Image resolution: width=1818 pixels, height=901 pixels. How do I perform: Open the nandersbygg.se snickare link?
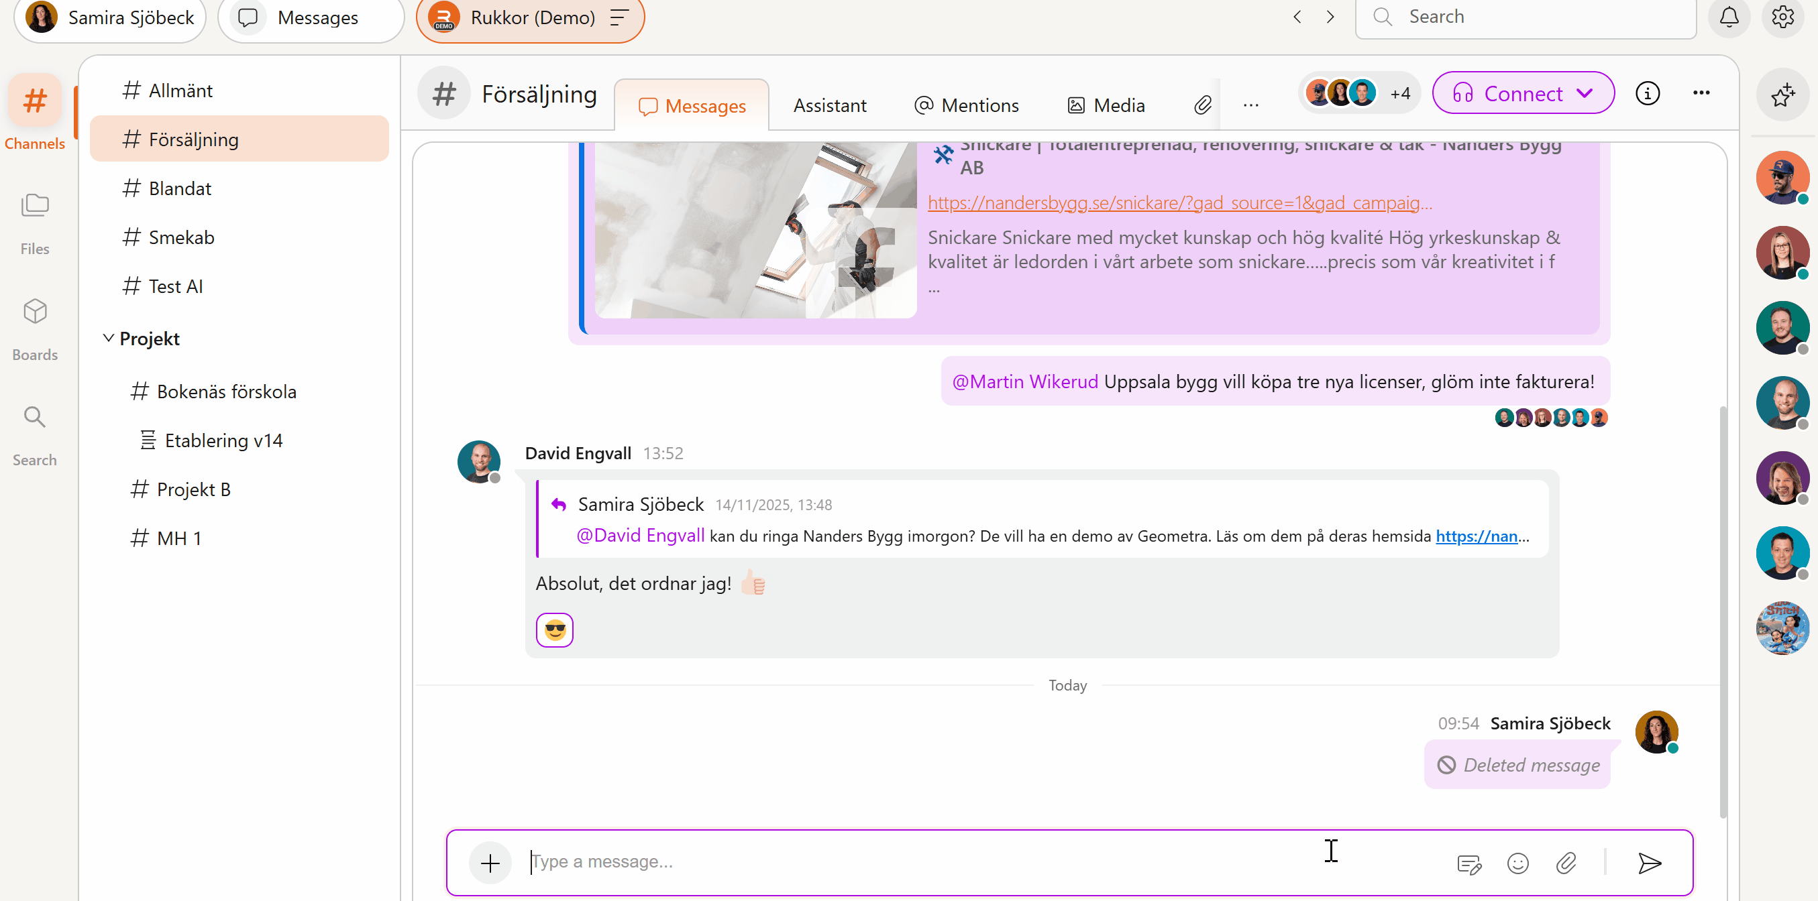(1179, 203)
